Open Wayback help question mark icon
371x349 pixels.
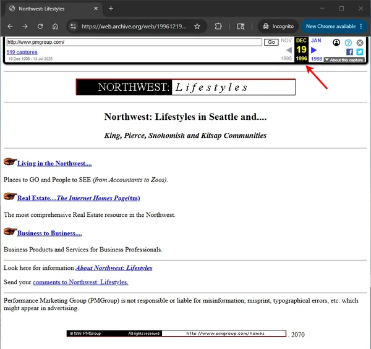pyautogui.click(x=348, y=43)
